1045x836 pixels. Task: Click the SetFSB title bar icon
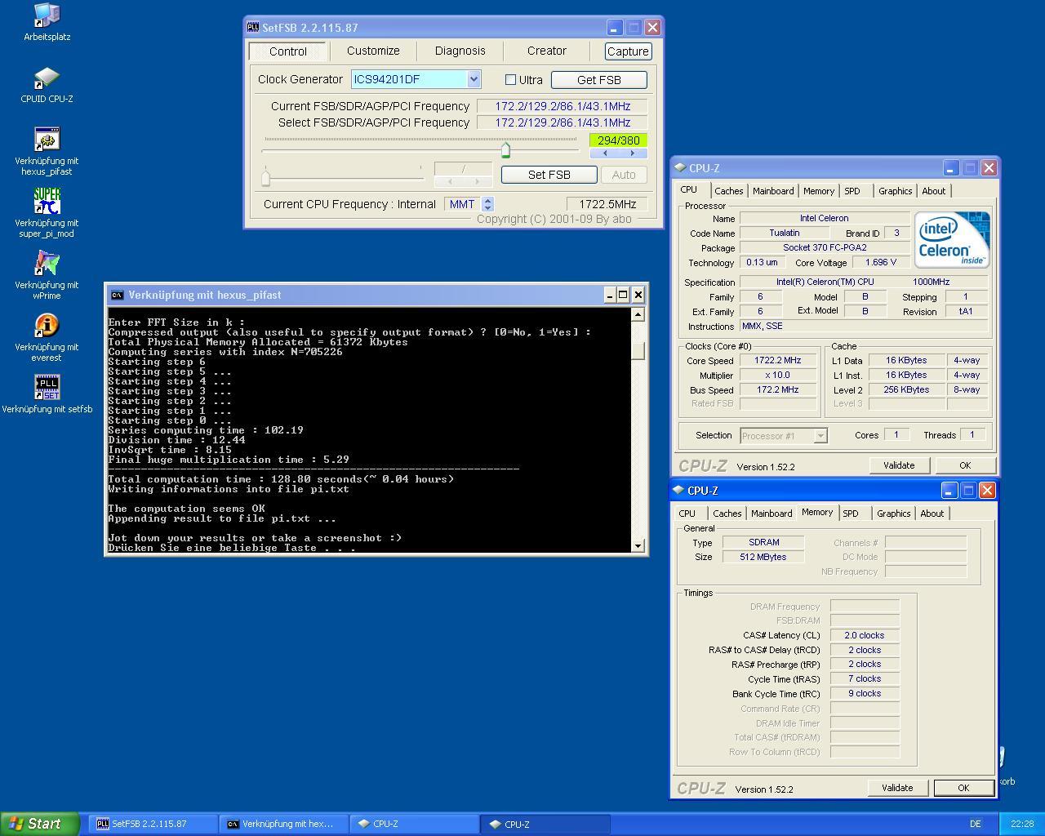coord(254,27)
